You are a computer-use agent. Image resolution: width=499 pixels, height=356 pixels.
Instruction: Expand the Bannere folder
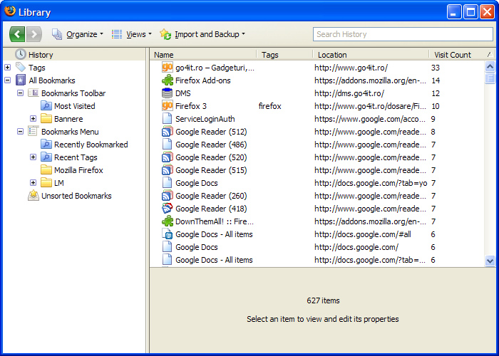click(33, 119)
